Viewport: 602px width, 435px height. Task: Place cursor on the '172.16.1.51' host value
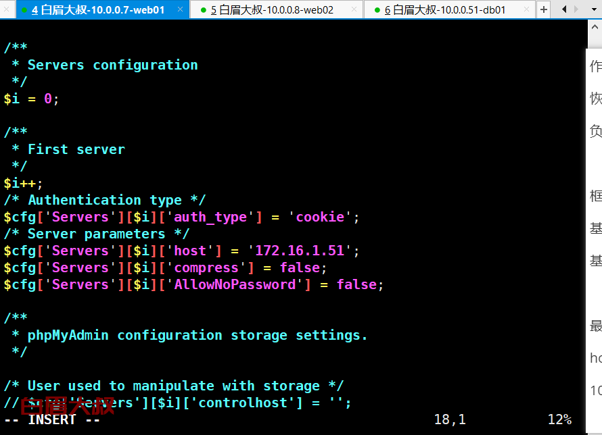click(x=300, y=251)
